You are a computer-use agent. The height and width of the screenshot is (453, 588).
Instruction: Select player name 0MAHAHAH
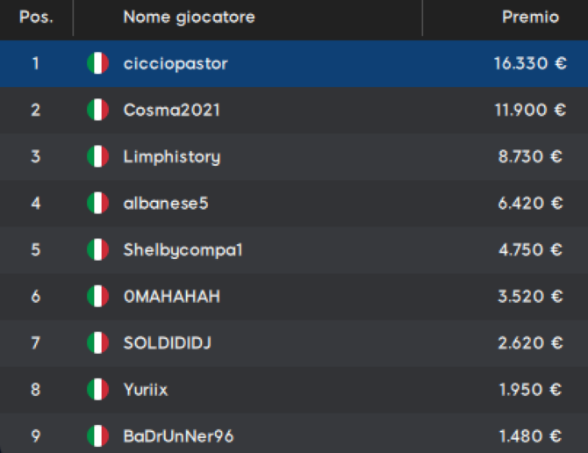pyautogui.click(x=172, y=296)
